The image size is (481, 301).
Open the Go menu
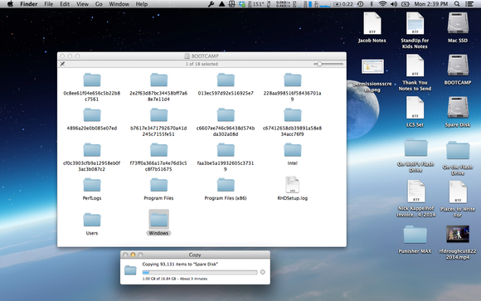(x=99, y=4)
